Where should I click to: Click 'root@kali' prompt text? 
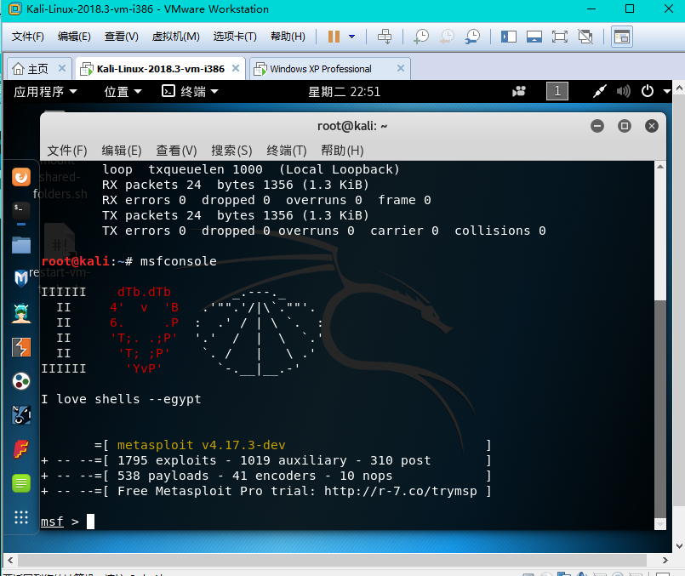(75, 261)
